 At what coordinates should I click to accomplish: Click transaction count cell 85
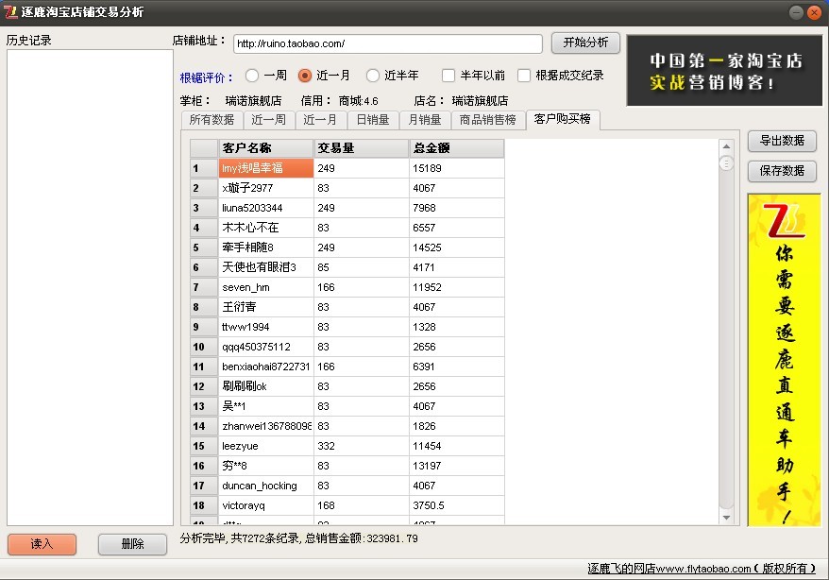pos(361,267)
